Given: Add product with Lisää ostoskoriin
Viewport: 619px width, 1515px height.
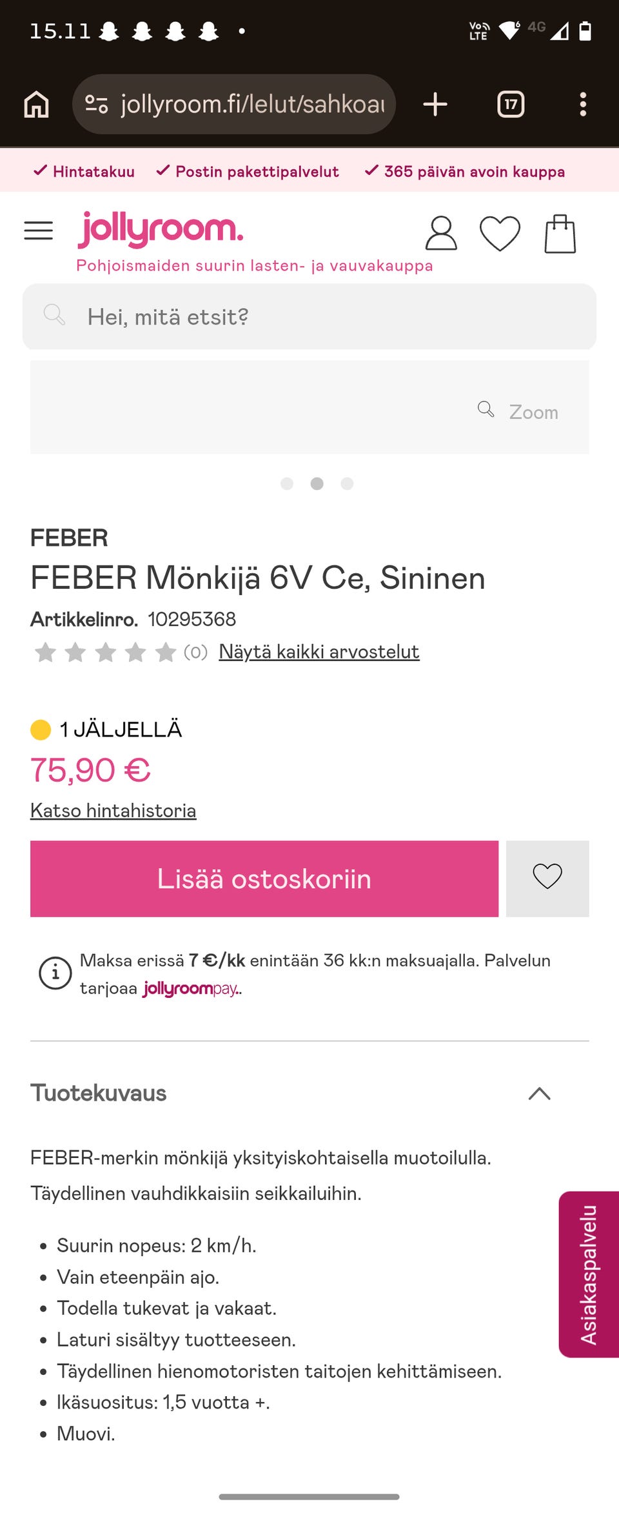Looking at the screenshot, I should coord(264,879).
